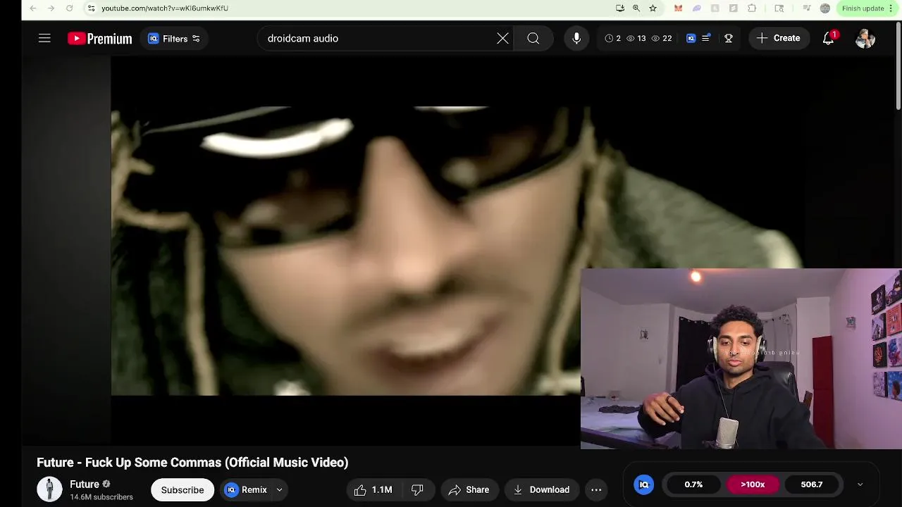The height and width of the screenshot is (507, 902).
Task: Open the account avatar menu
Action: (865, 39)
